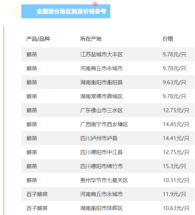Image resolution: width=195 pixels, height=215 pixels.
Task: Click the 四川德阳市中江县 location
Action: [101, 152]
